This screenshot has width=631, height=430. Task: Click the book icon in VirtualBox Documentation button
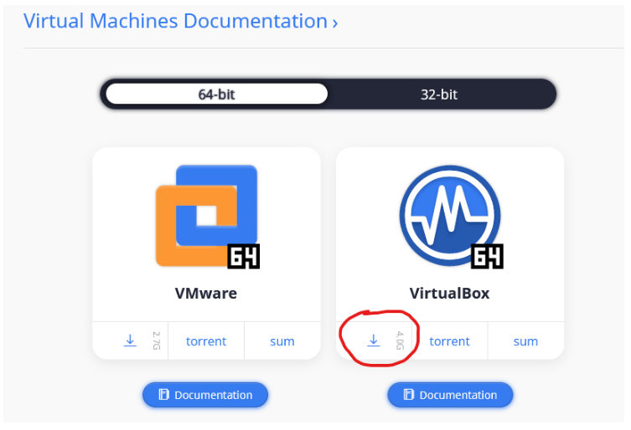408,395
